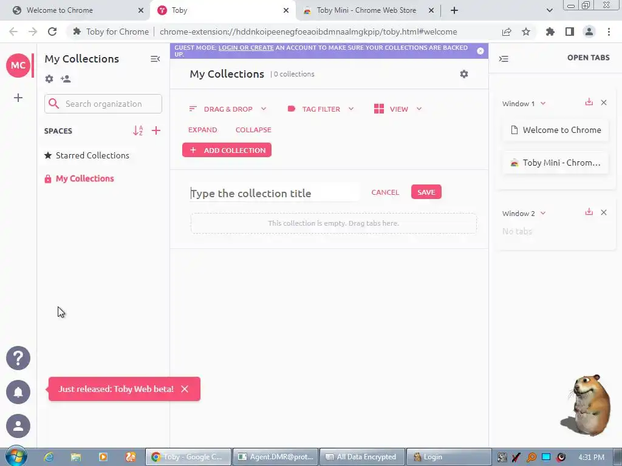622x466 pixels.
Task: Sort spaces alphabetically A-Z icon
Action: pyautogui.click(x=138, y=130)
